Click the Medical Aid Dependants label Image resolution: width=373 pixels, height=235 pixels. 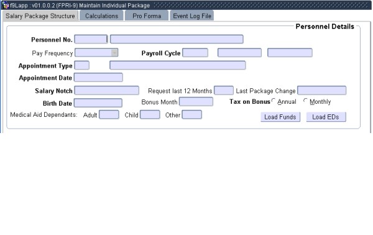(x=44, y=115)
